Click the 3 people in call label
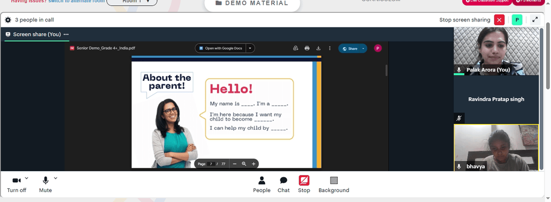The height and width of the screenshot is (202, 551). pyautogui.click(x=34, y=20)
